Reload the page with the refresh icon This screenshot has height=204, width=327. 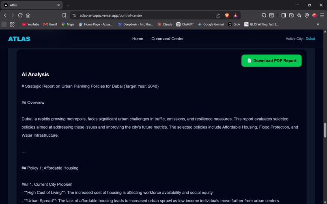(x=20, y=15)
